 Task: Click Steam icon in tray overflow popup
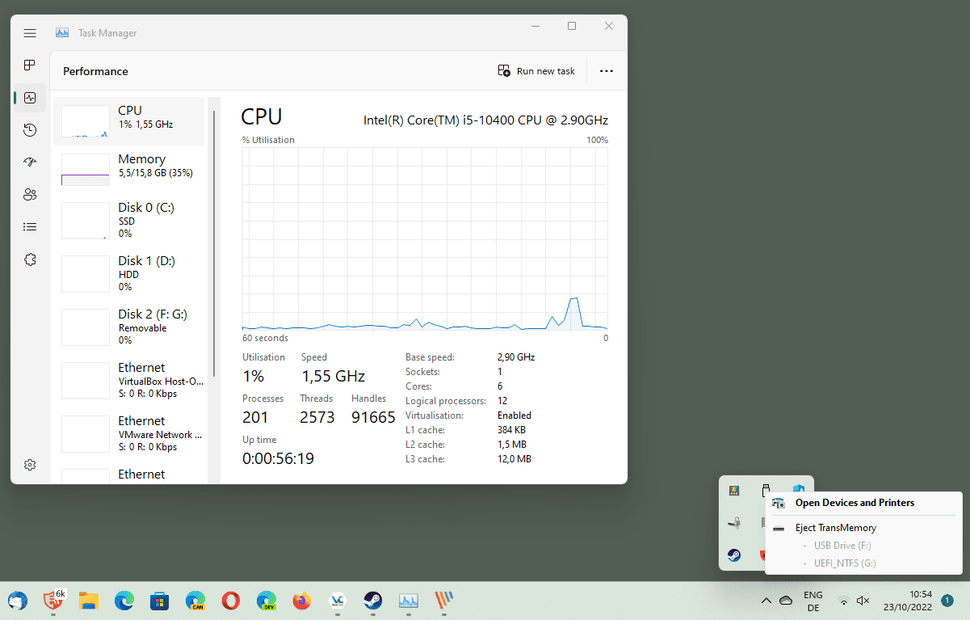tap(734, 555)
